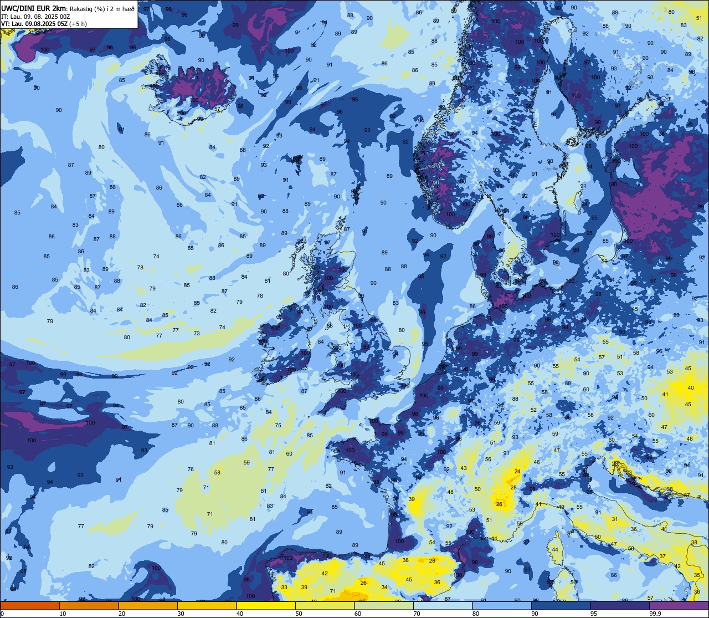Click the UWC/DINI EUR 2km map title
This screenshot has height=618, width=709.
[34, 8]
